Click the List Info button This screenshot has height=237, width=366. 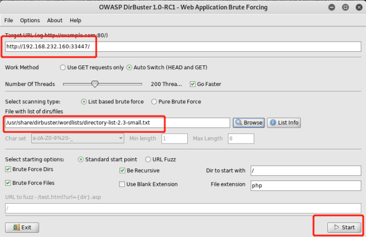[x=284, y=122]
